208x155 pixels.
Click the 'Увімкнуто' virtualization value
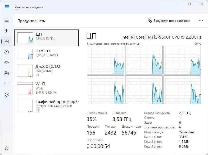click(x=187, y=132)
